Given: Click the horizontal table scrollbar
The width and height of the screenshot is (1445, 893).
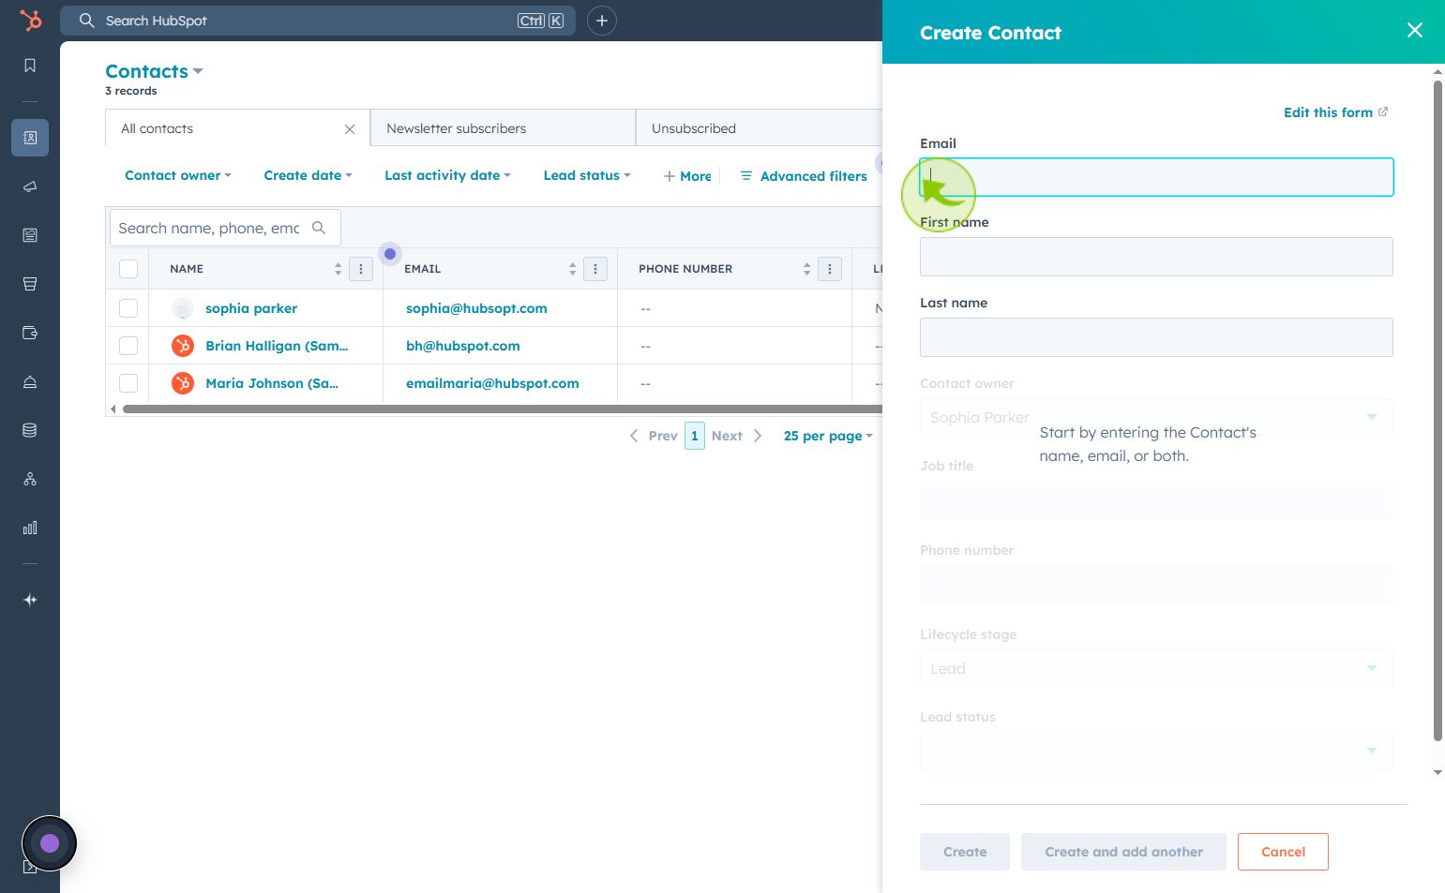Looking at the screenshot, I should (x=503, y=409).
